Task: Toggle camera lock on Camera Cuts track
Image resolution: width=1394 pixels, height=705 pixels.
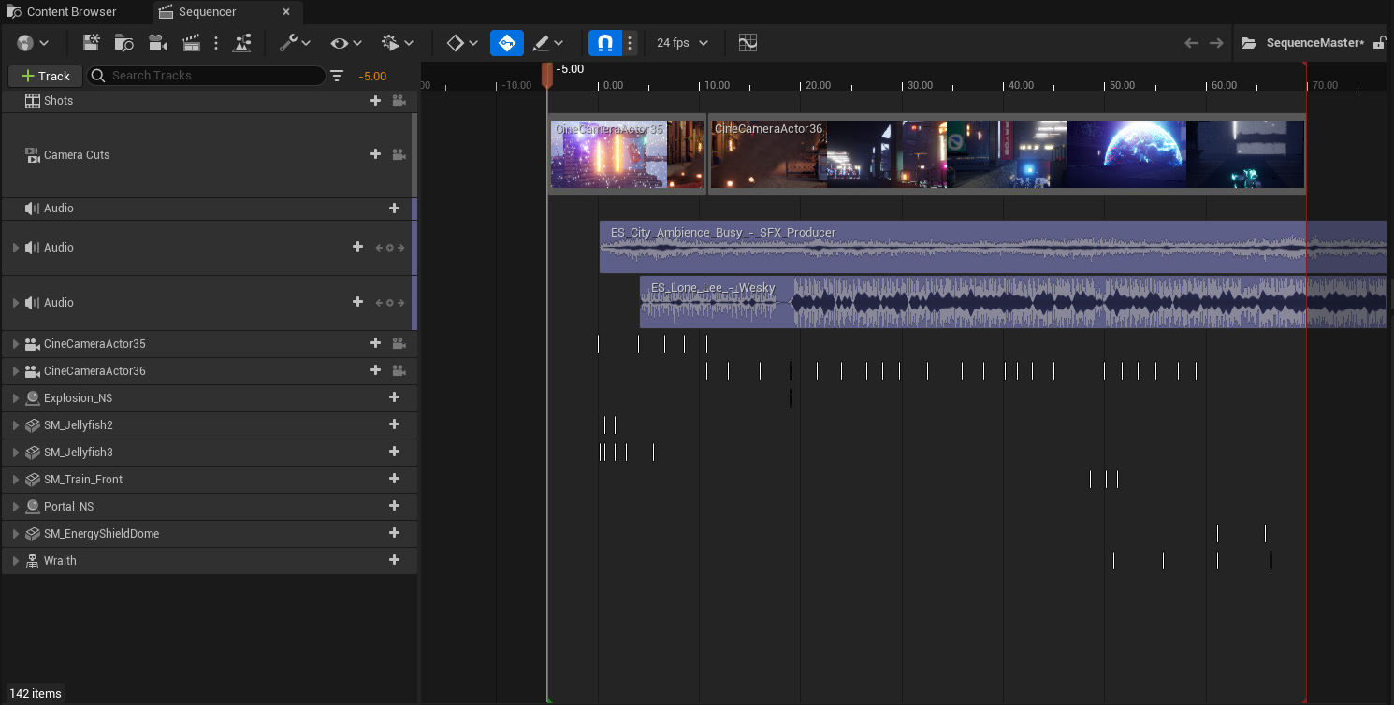Action: [399, 155]
